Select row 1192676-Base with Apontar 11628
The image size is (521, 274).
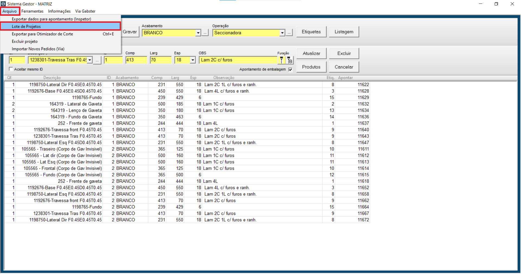tap(187, 91)
